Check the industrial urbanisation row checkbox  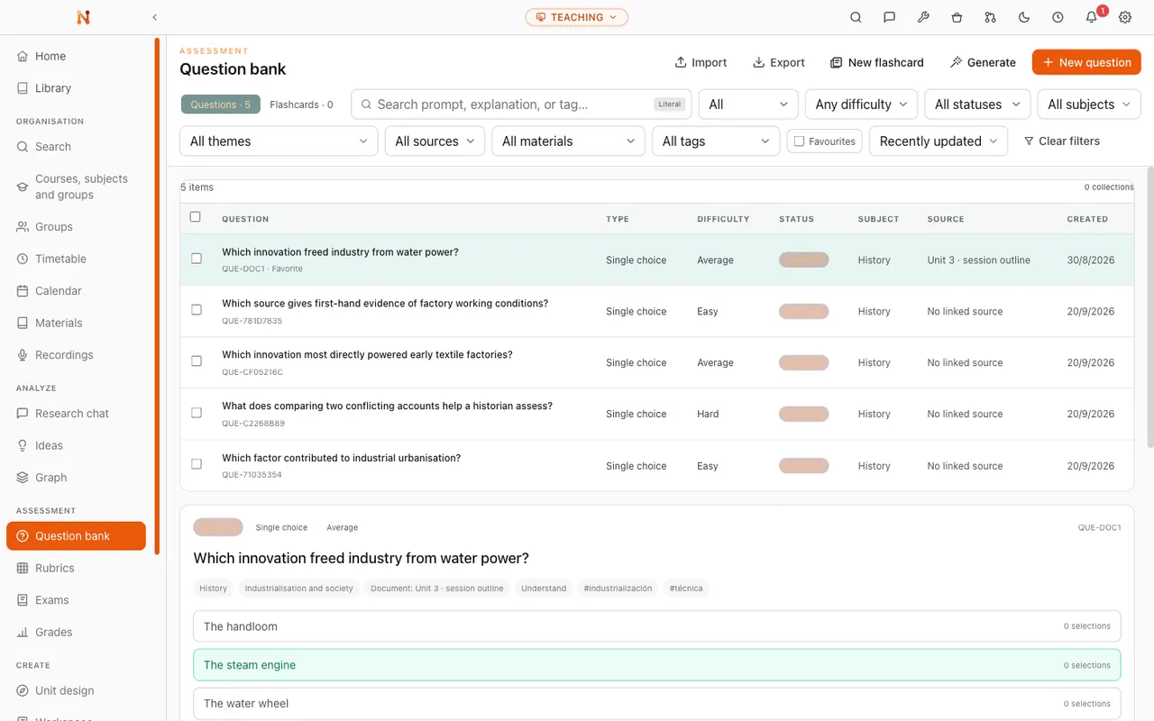[197, 464]
